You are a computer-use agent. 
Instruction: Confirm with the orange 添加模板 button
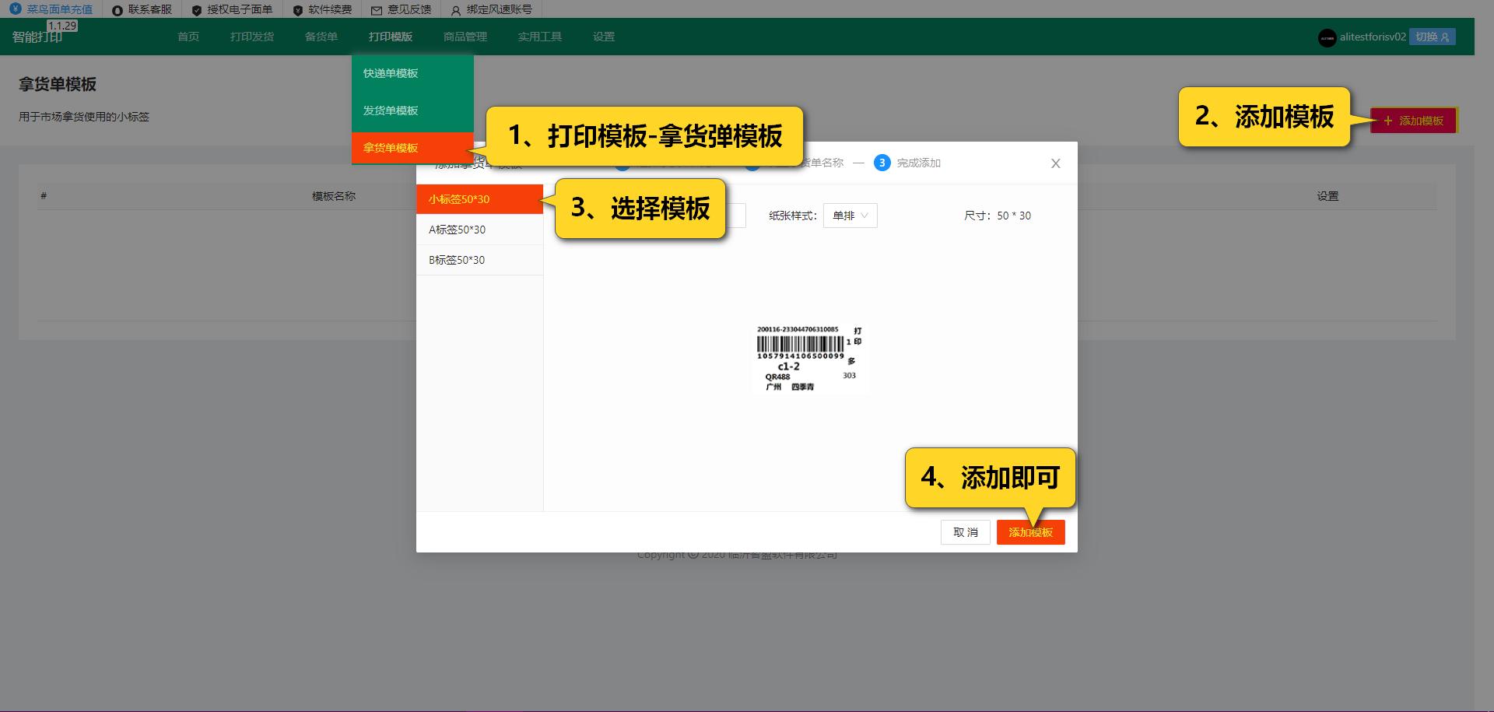(x=1030, y=532)
